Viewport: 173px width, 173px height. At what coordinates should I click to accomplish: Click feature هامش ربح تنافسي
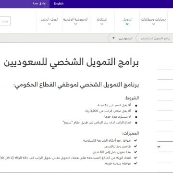(x=118, y=146)
